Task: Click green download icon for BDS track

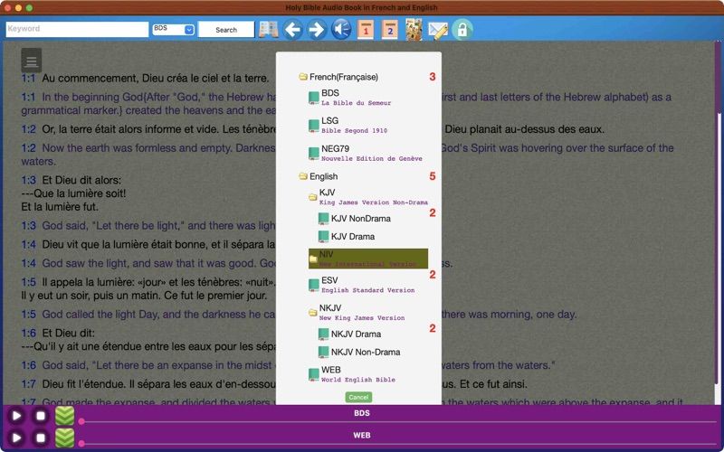Action: point(64,416)
